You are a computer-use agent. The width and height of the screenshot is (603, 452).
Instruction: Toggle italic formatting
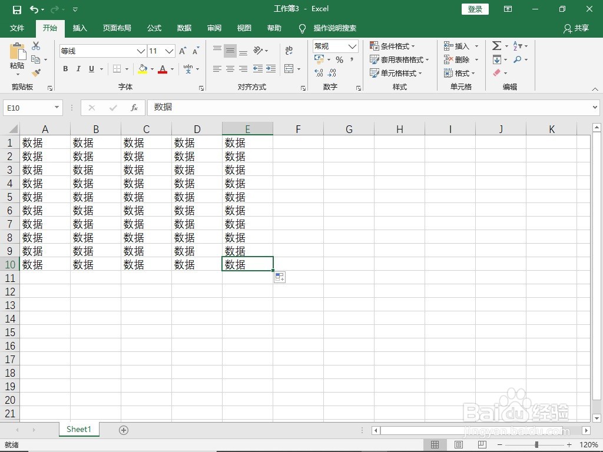click(78, 69)
